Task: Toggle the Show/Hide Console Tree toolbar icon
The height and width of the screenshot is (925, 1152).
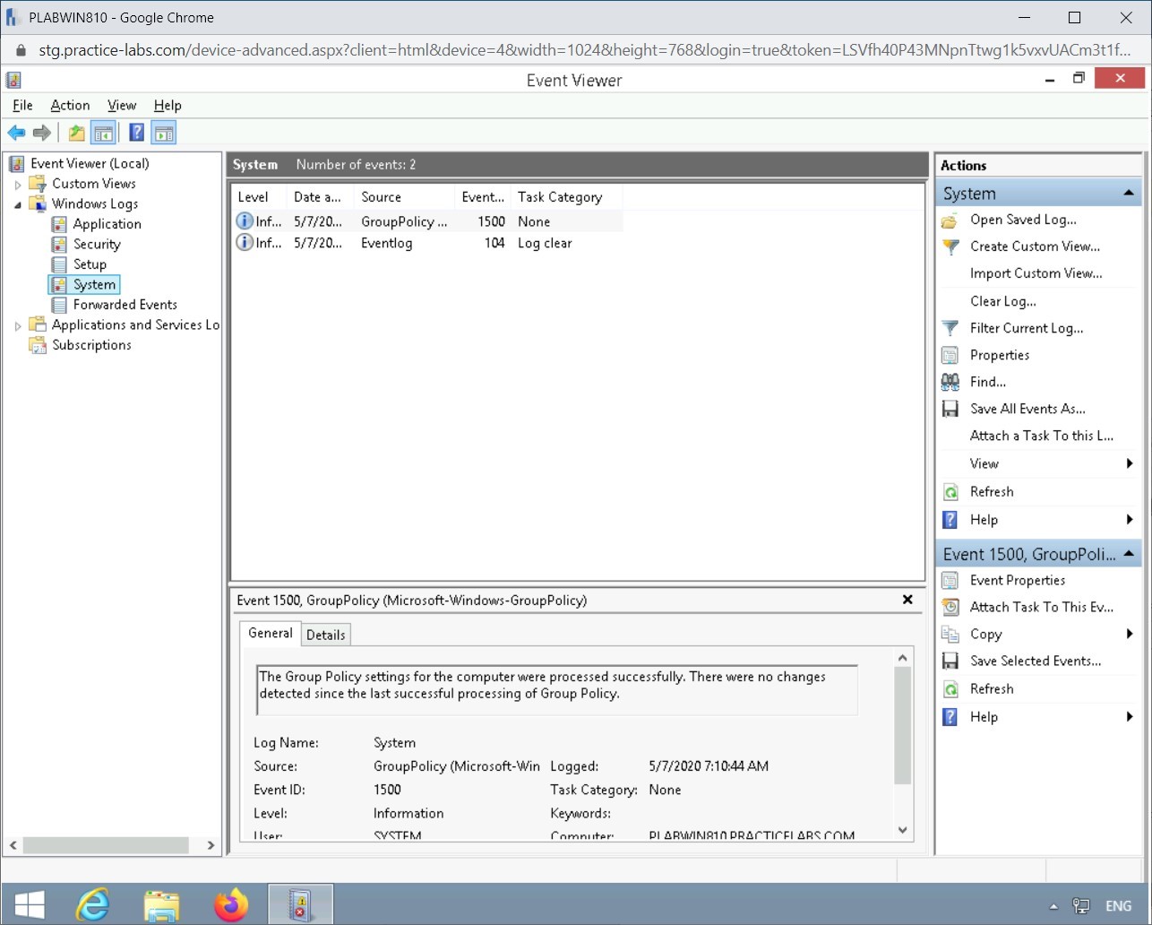Action: (x=104, y=132)
